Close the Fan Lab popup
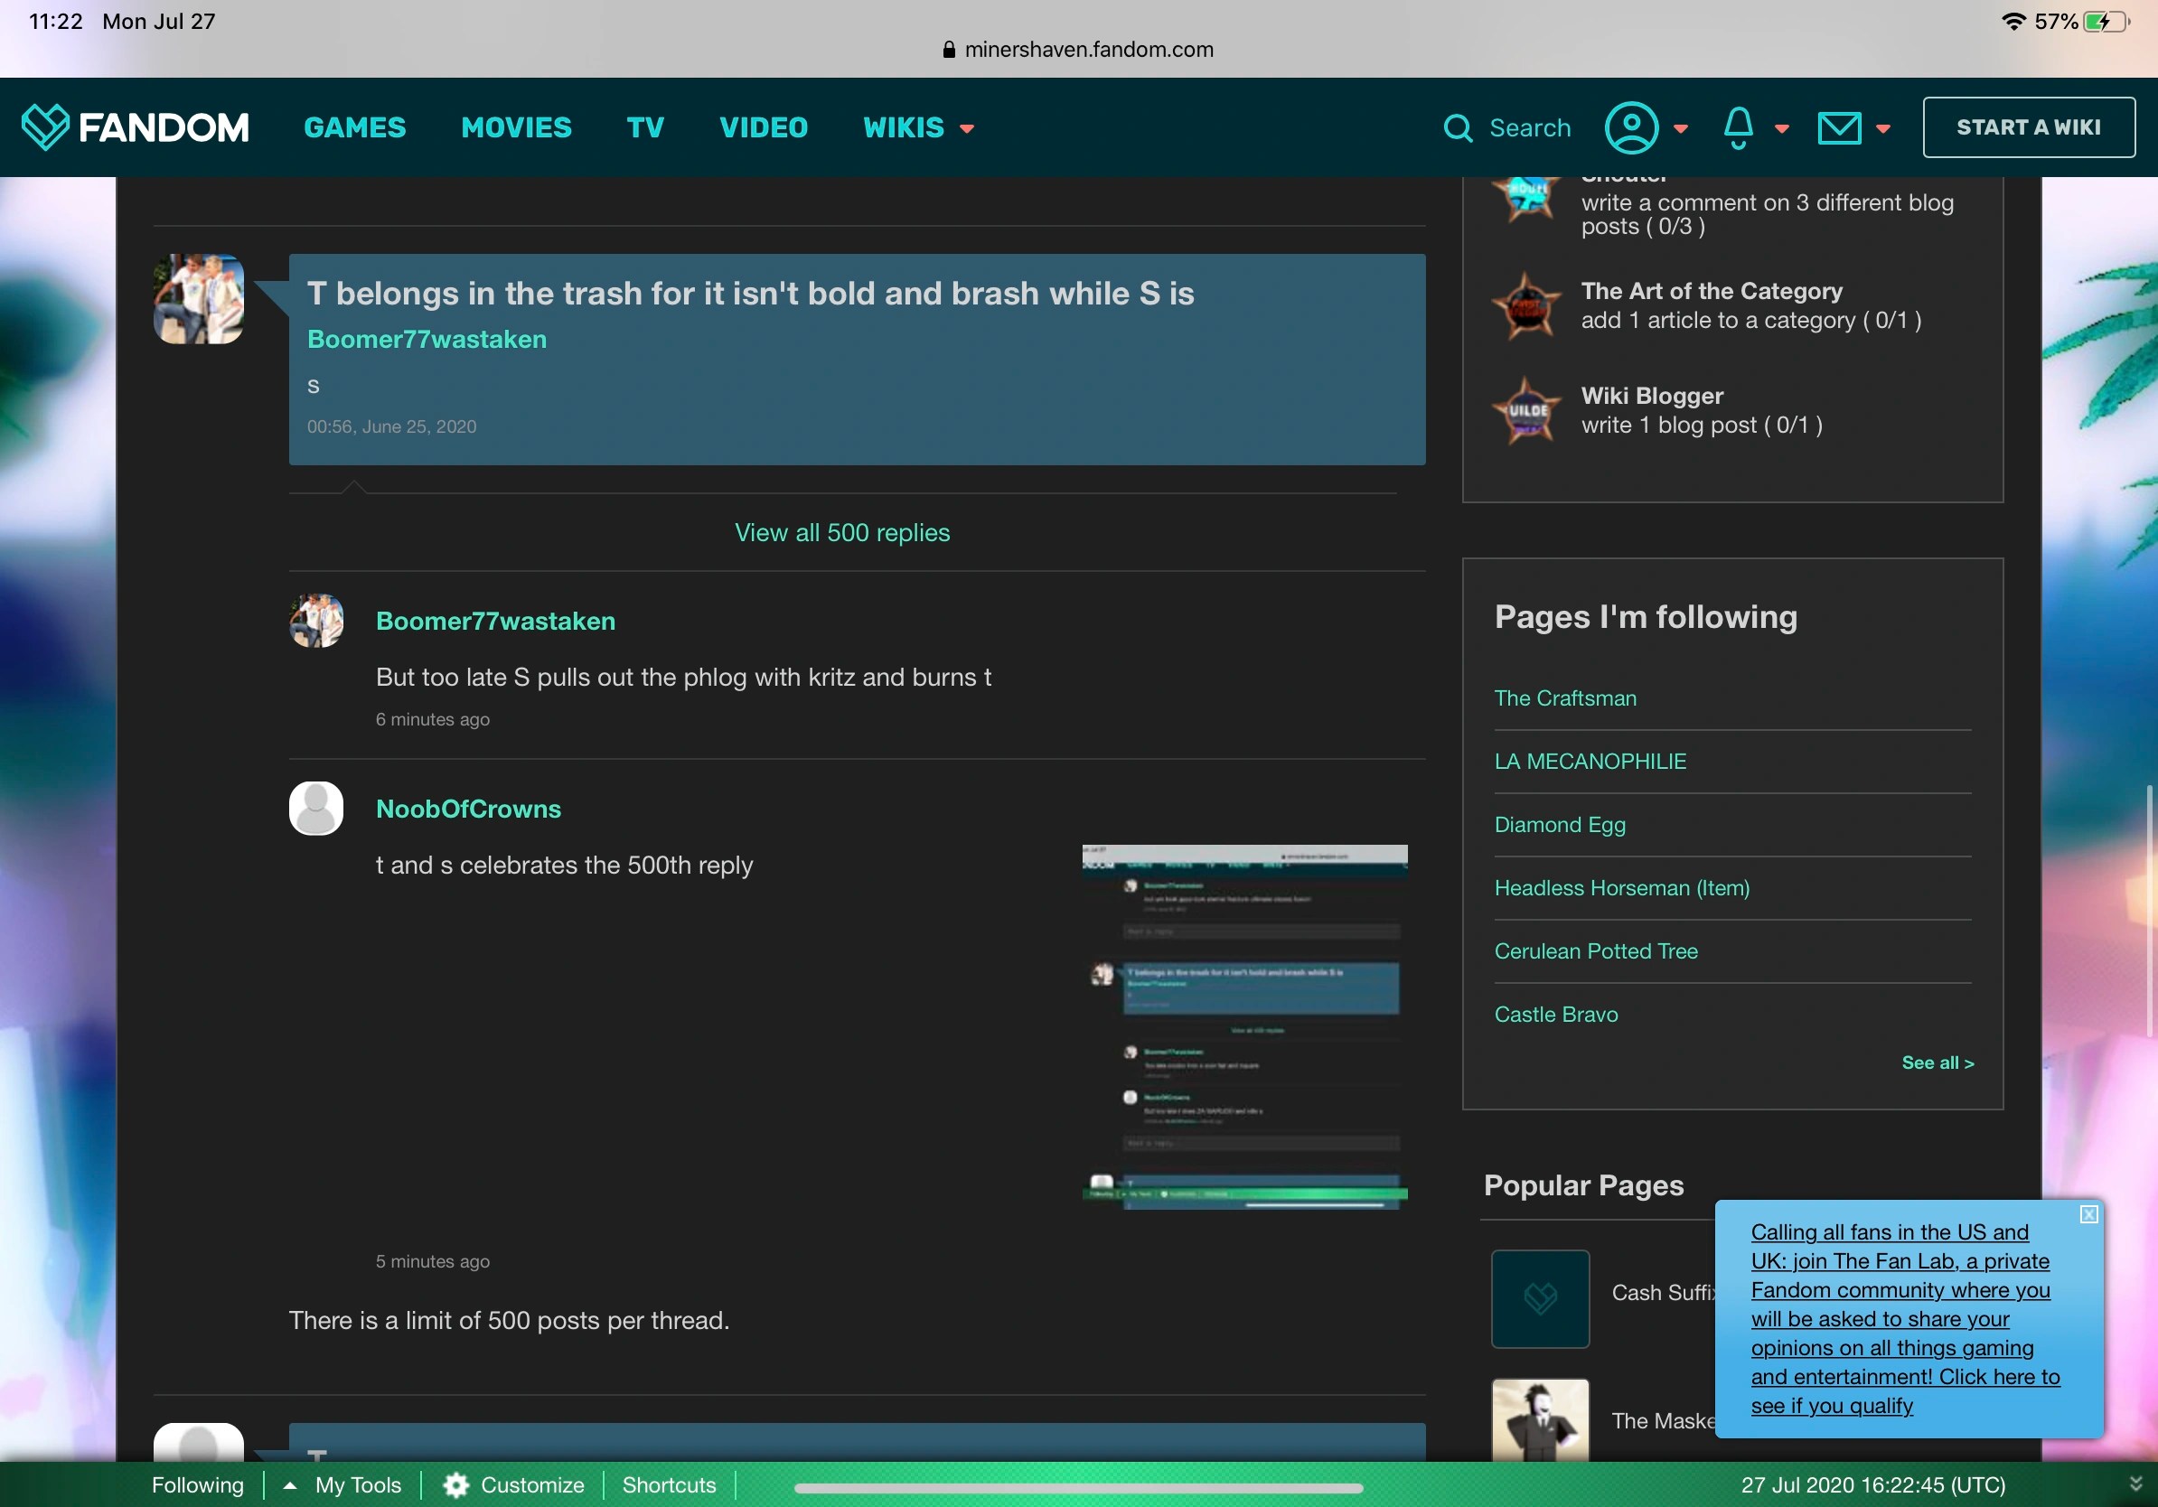The image size is (2158, 1507). click(x=2088, y=1214)
